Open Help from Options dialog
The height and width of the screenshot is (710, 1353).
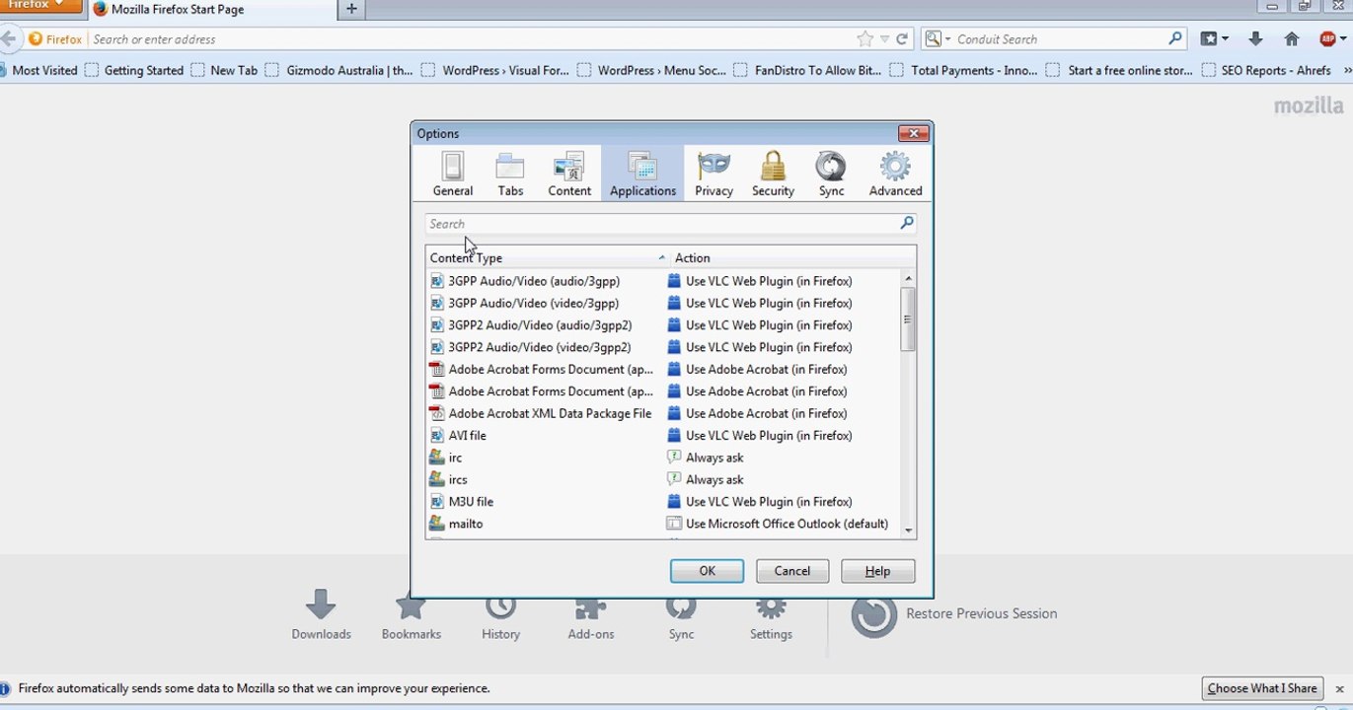point(877,571)
